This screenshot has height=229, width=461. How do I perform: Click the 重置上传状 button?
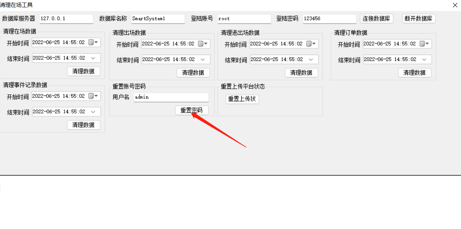pos(242,99)
